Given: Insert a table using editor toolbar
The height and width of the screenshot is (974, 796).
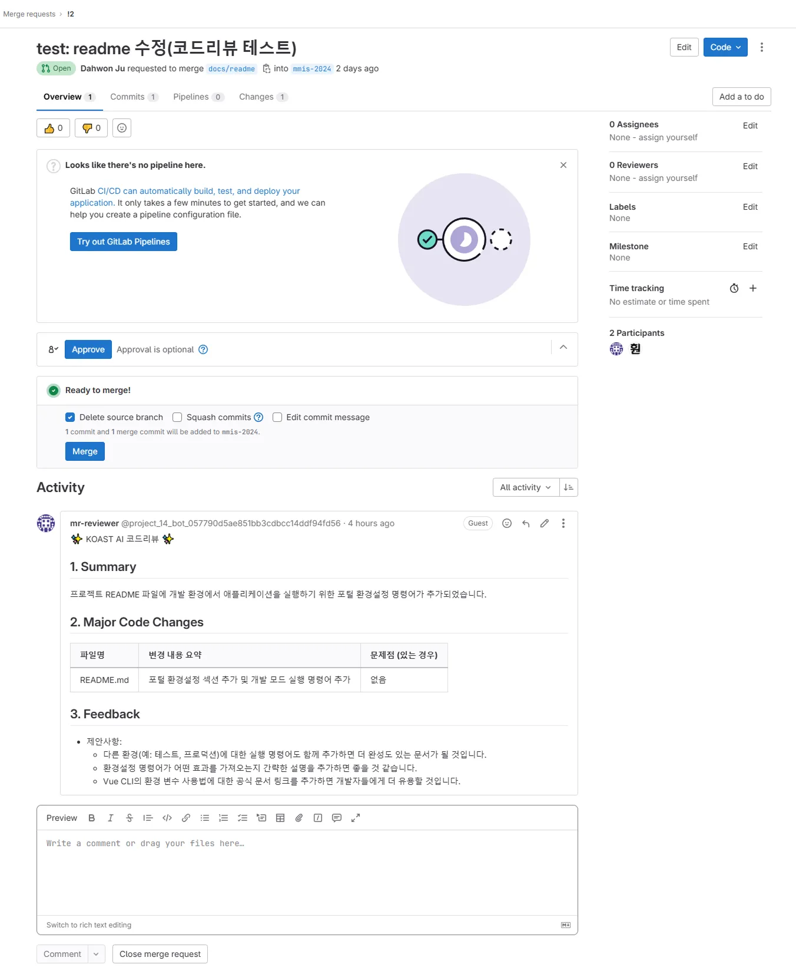Looking at the screenshot, I should tap(280, 818).
